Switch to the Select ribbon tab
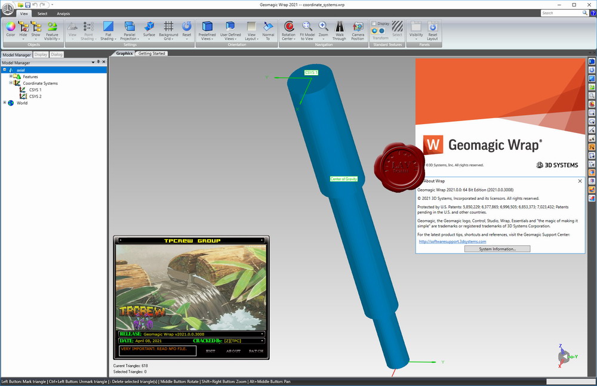The width and height of the screenshot is (597, 386). point(42,14)
